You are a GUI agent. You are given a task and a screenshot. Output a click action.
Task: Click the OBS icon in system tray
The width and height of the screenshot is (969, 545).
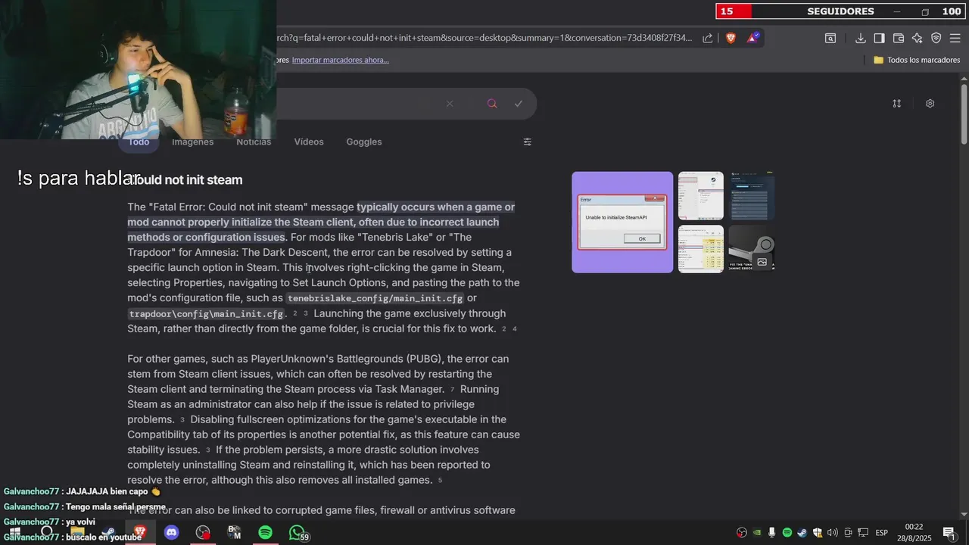[x=742, y=533]
